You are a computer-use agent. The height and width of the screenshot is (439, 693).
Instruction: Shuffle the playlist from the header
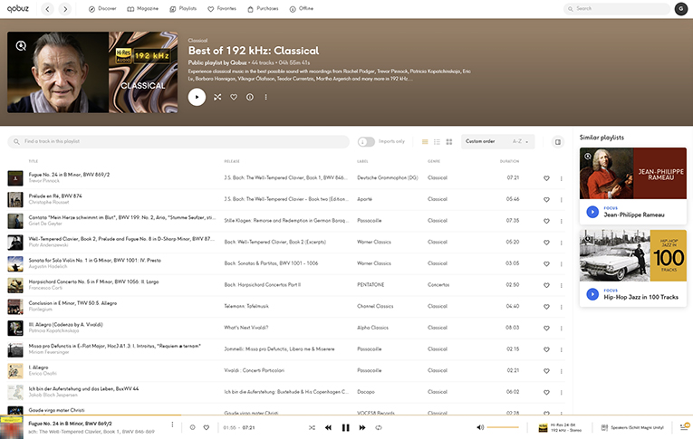point(217,97)
